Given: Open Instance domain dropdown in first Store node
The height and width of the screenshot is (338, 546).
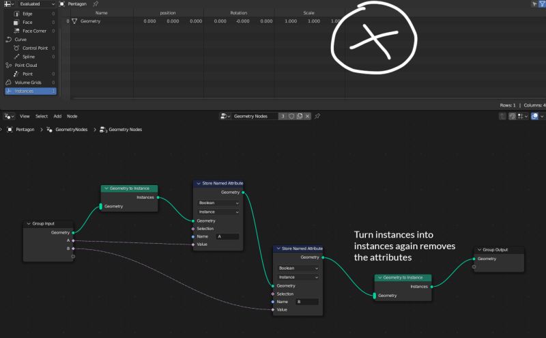Looking at the screenshot, I should pyautogui.click(x=218, y=212).
